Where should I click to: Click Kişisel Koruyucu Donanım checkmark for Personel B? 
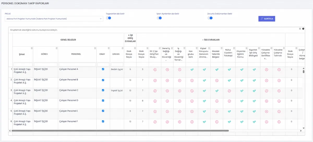[x=204, y=80]
